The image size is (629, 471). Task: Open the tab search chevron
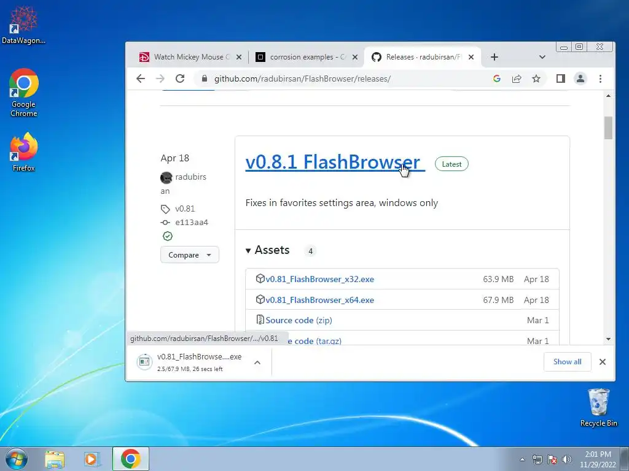[x=542, y=57]
